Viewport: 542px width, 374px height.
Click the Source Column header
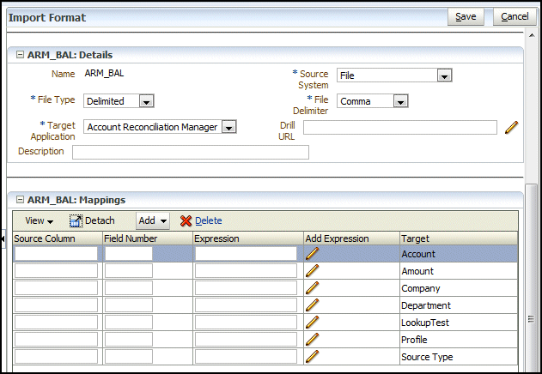[x=58, y=238]
